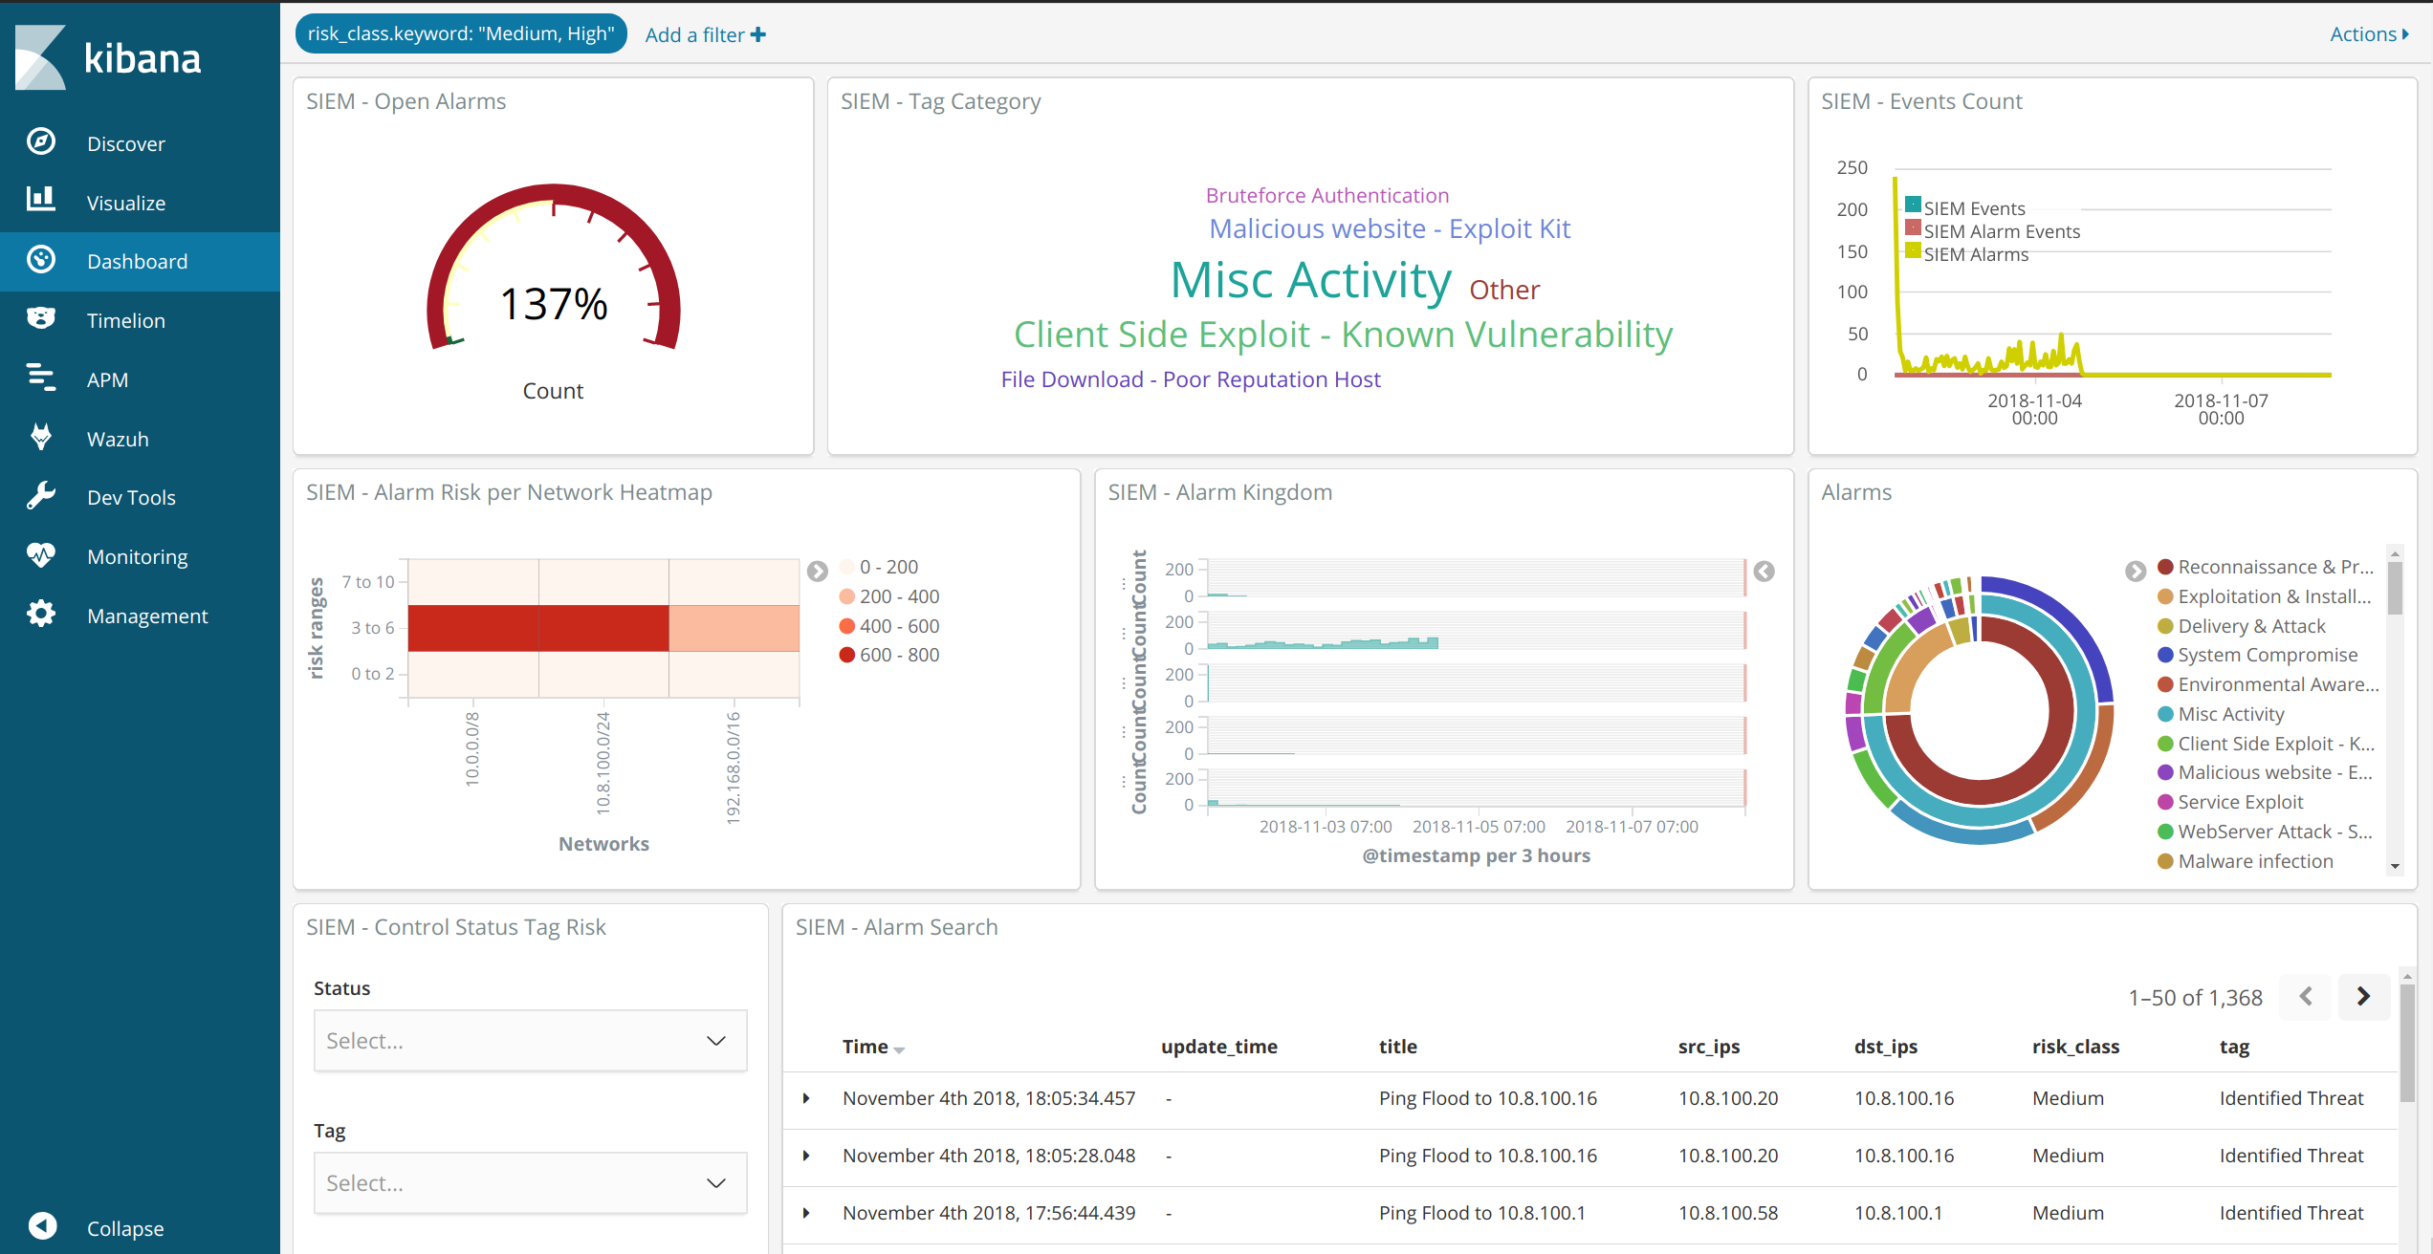Viewport: 2433px width, 1254px height.
Task: Click the Discover compass icon
Action: [40, 142]
